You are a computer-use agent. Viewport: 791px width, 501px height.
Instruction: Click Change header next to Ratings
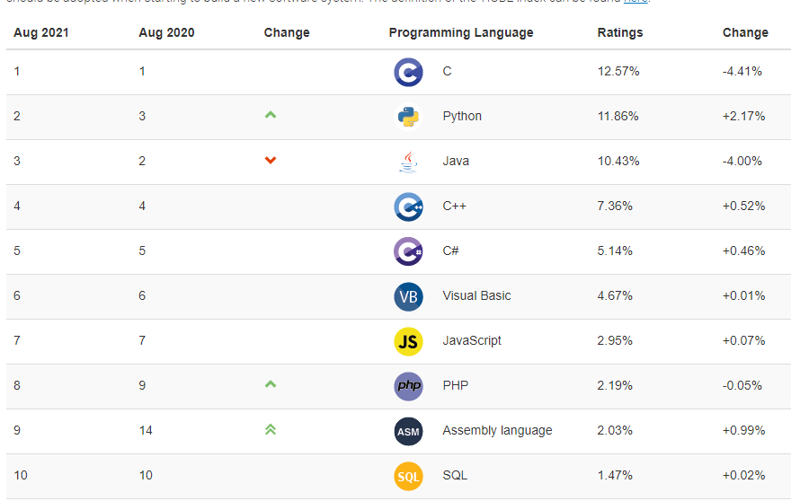[745, 32]
